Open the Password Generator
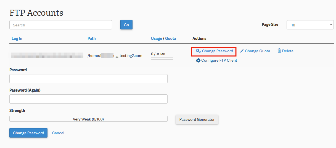The height and width of the screenshot is (148, 336). pyautogui.click(x=197, y=119)
